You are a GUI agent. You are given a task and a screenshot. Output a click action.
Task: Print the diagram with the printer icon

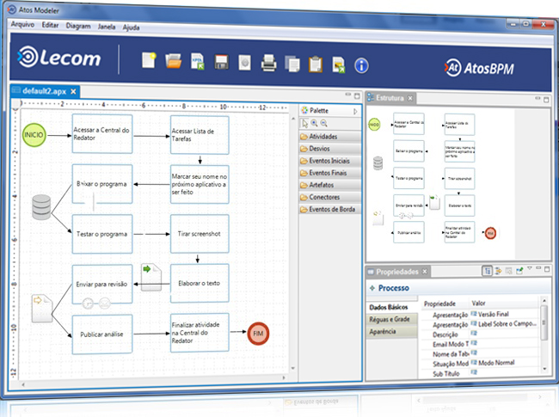coord(268,62)
